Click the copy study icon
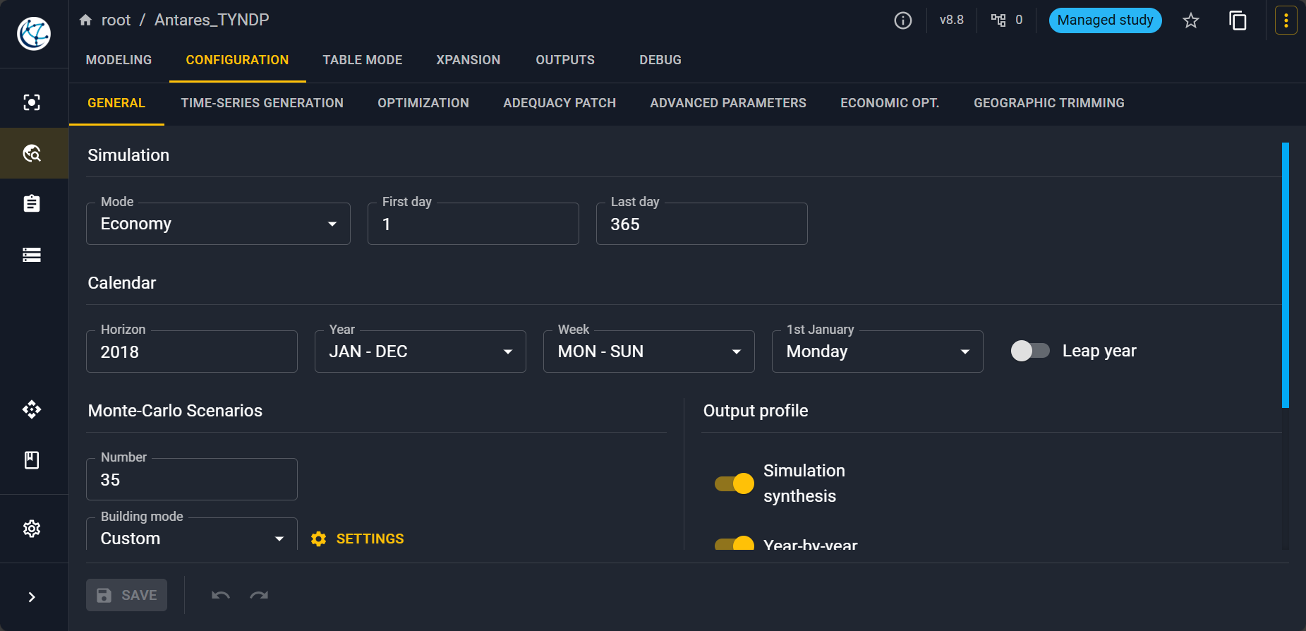The height and width of the screenshot is (631, 1306). point(1238,20)
